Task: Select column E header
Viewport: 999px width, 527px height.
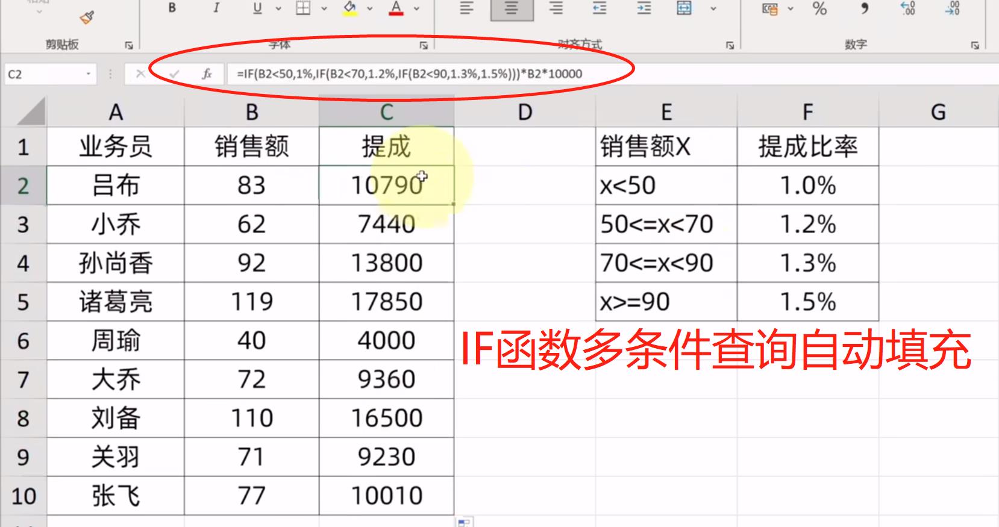Action: click(666, 112)
